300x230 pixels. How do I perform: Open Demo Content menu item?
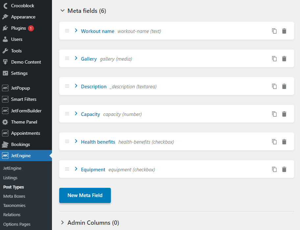click(26, 62)
